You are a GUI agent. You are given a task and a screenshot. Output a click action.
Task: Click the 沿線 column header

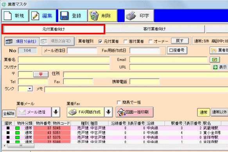click(x=155, y=123)
